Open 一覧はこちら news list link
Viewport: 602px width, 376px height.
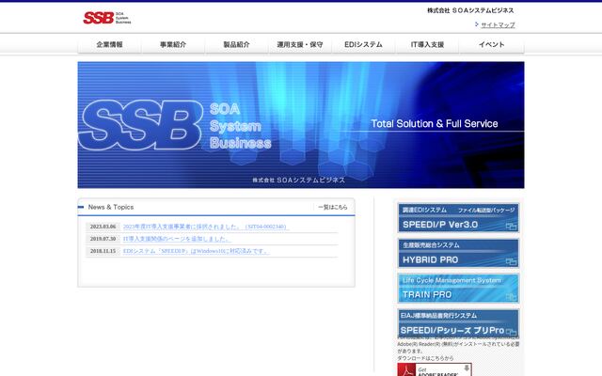click(332, 207)
